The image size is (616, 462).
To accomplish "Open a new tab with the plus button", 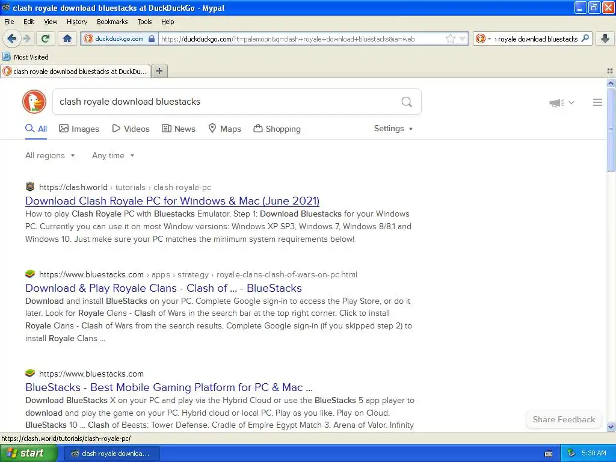I will tap(159, 71).
